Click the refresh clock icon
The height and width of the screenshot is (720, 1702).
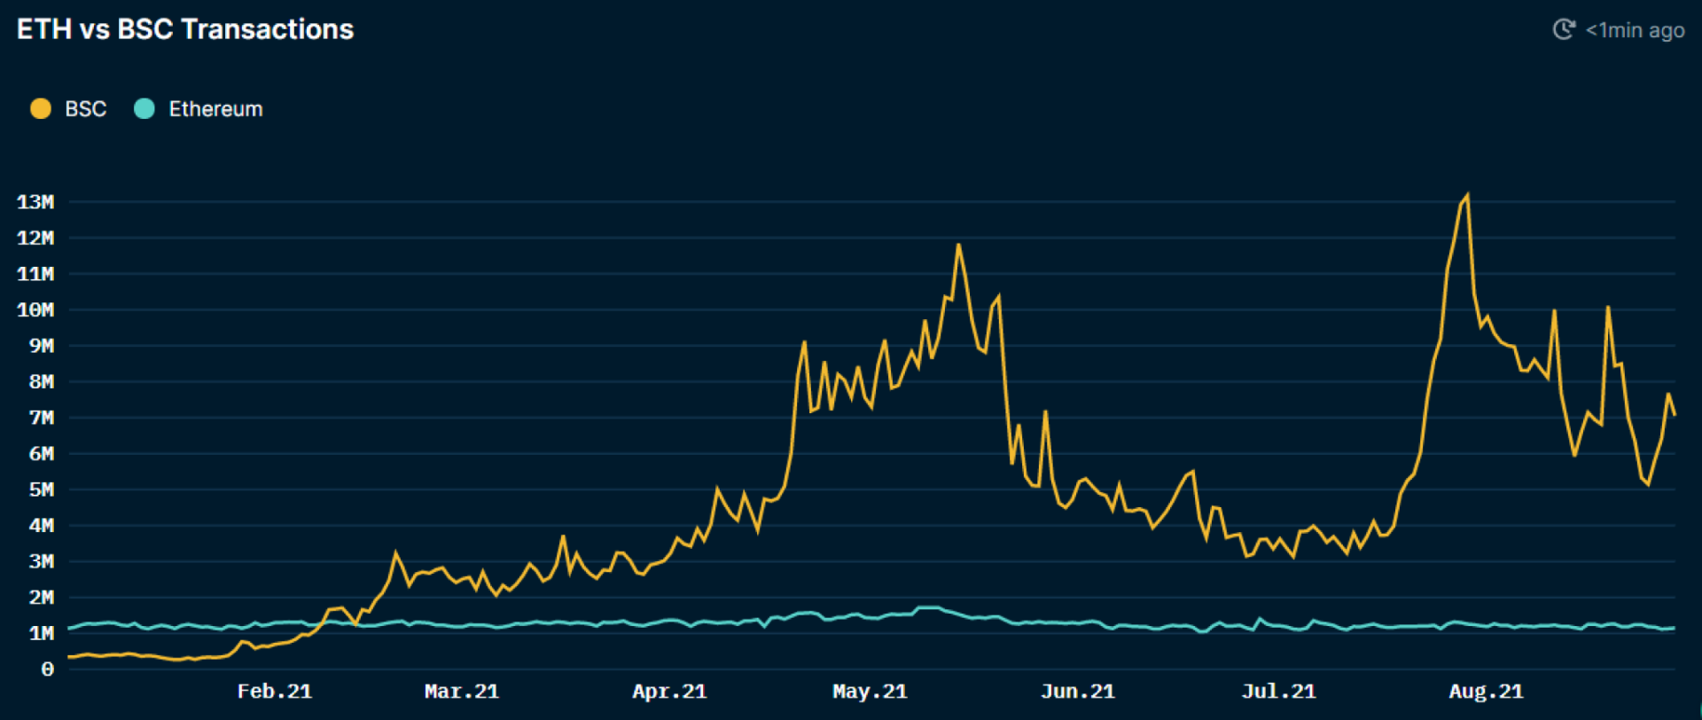point(1564,29)
